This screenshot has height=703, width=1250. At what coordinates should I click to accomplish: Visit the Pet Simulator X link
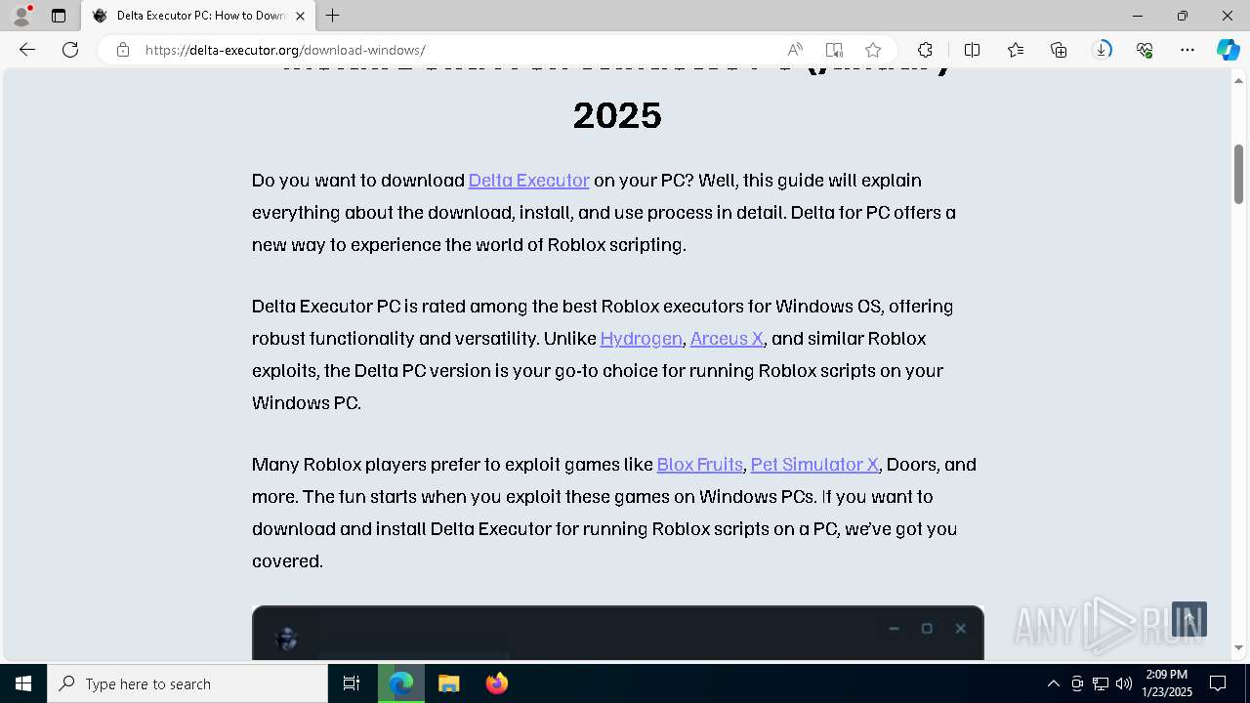click(x=814, y=464)
